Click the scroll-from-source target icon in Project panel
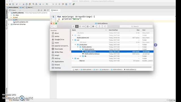This screenshot has width=181, height=102. [x=39, y=10]
